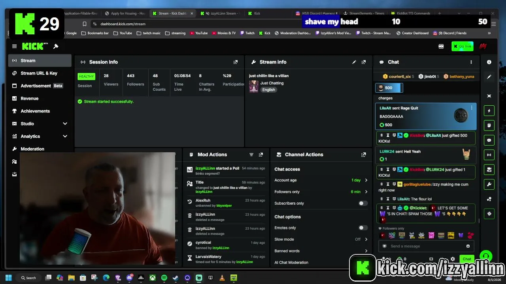
Task: Click the 500 KICKs pinned gift badge
Action: [389, 88]
